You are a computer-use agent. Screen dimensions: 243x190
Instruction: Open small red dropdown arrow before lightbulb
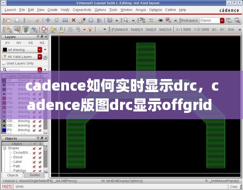click(85, 30)
